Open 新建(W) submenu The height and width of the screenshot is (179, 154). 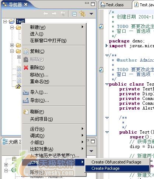point(54,27)
